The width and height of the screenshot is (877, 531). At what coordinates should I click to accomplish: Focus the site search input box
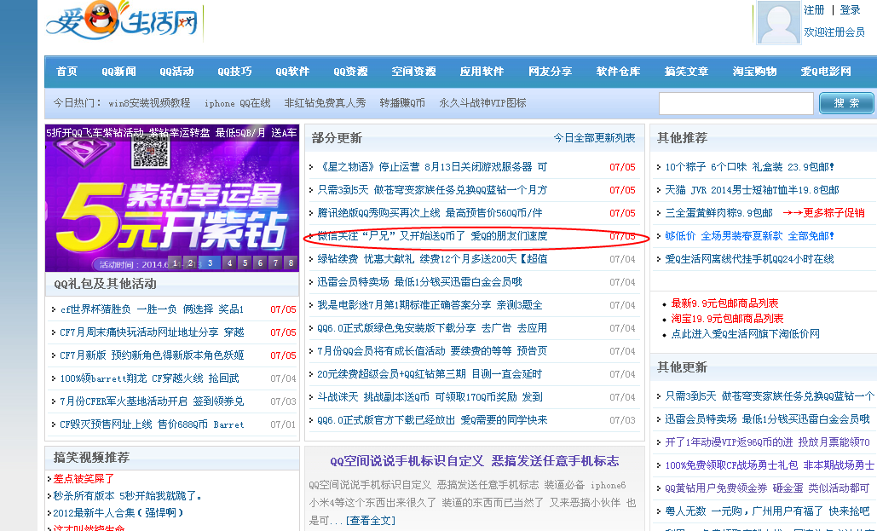(x=736, y=103)
